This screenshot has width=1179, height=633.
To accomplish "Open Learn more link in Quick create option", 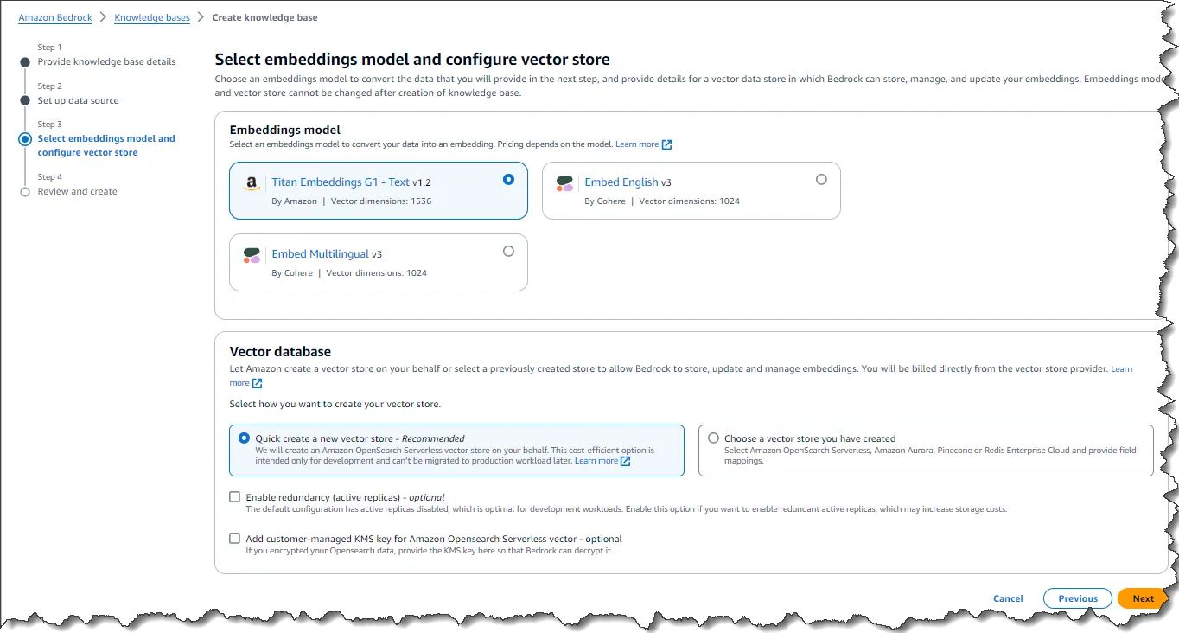I will [x=596, y=461].
